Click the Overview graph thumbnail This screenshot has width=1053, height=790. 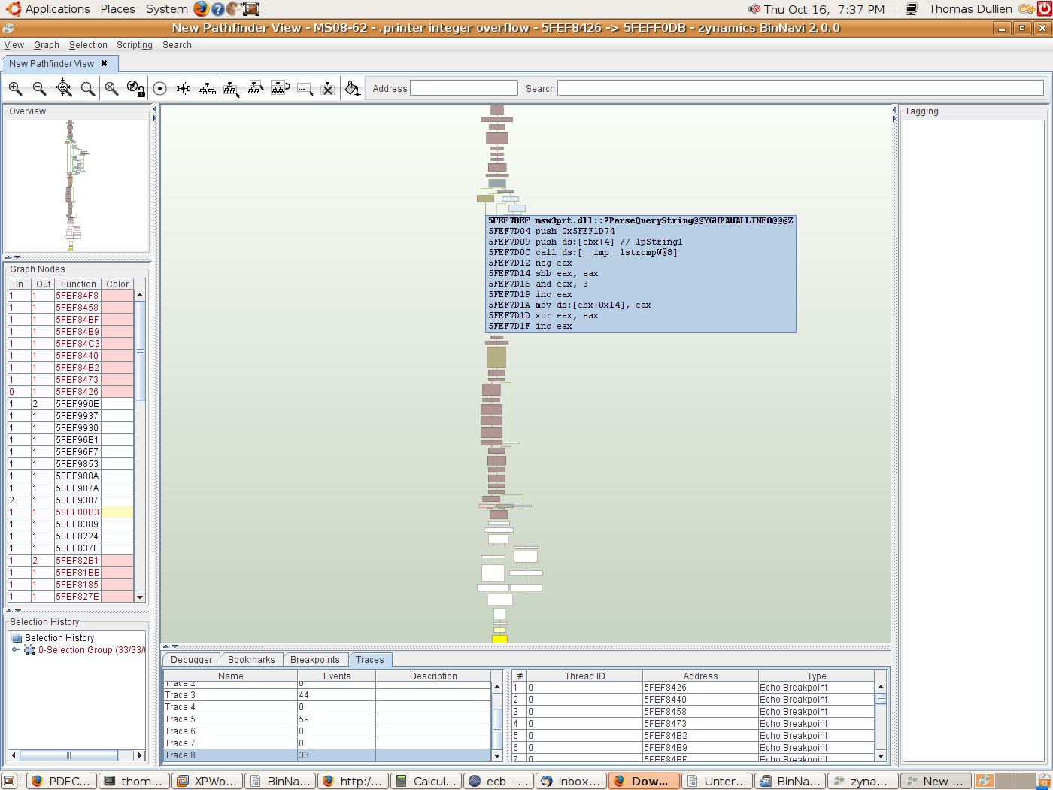[x=77, y=185]
